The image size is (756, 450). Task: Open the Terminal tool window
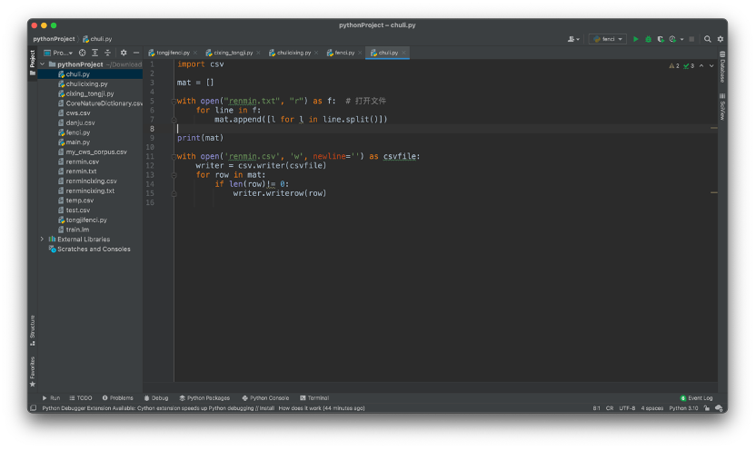coord(314,398)
